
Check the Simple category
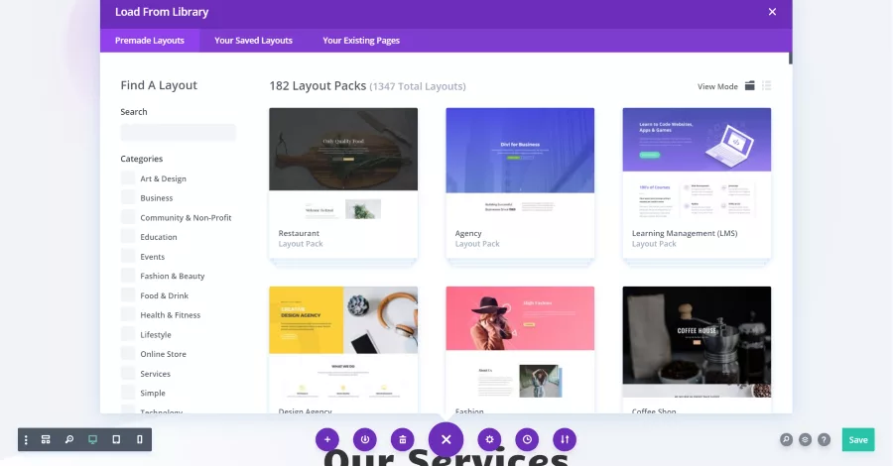click(x=128, y=393)
